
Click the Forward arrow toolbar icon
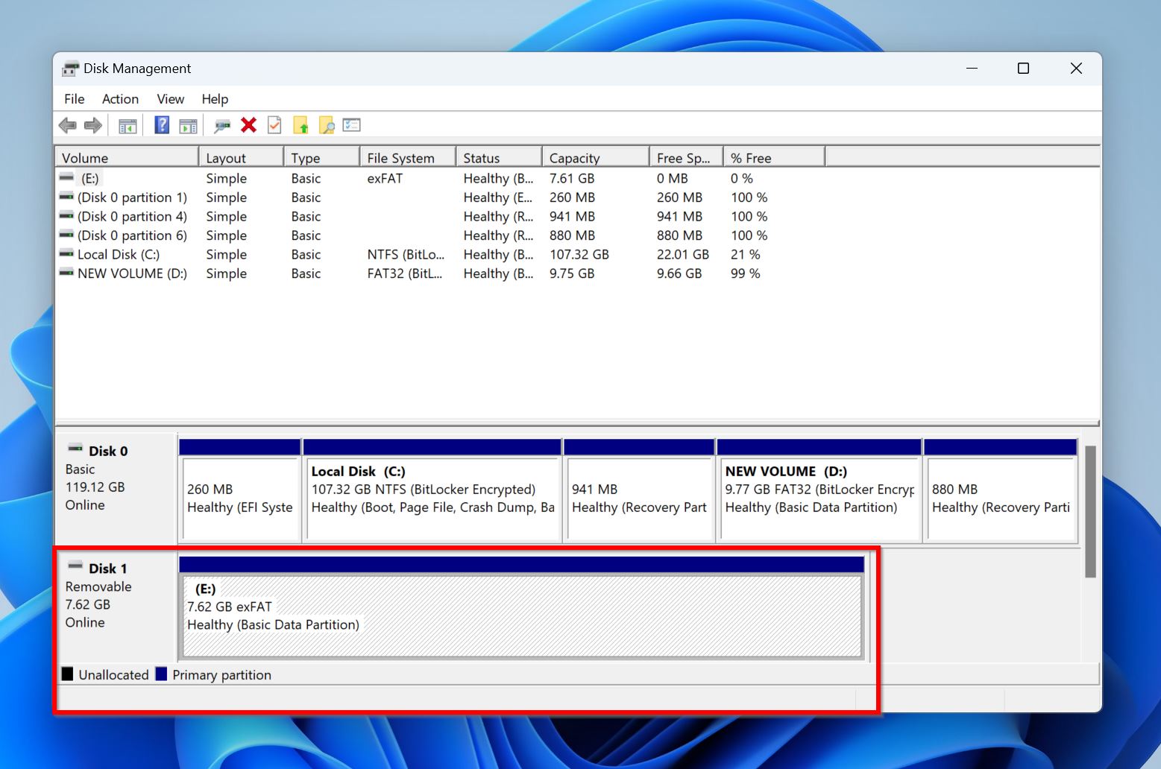[93, 126]
